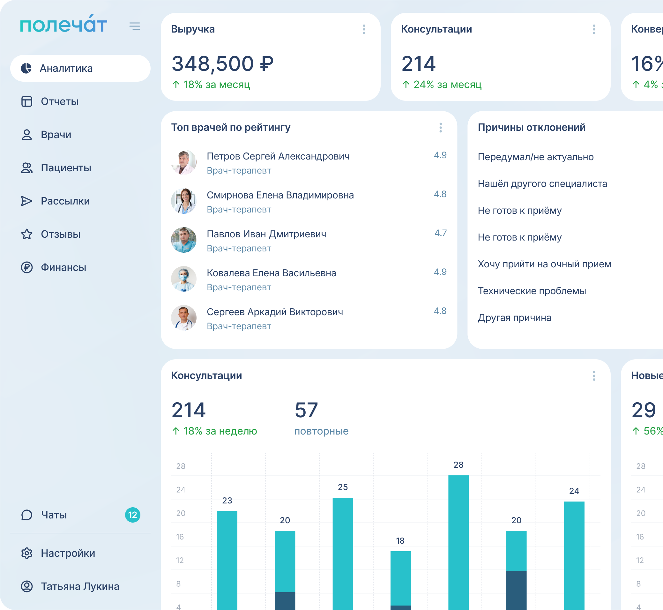
Task: Click rating 4.7 for Павлов Иван Дмитриевич
Action: point(441,233)
